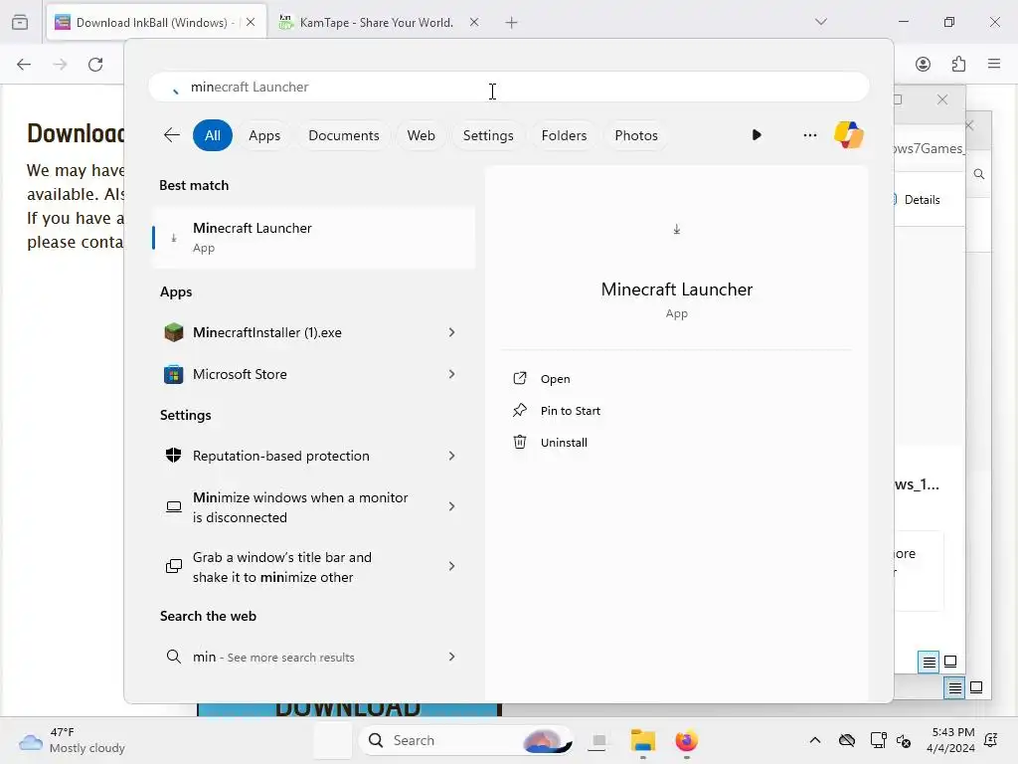The image size is (1018, 764).
Task: Open Firefox list all tabs arrow
Action: pyautogui.click(x=820, y=22)
